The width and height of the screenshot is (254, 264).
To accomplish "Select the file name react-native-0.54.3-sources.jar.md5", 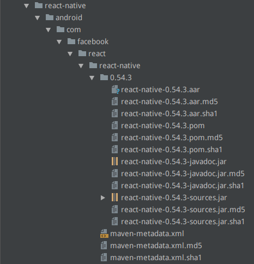I will [x=183, y=210].
